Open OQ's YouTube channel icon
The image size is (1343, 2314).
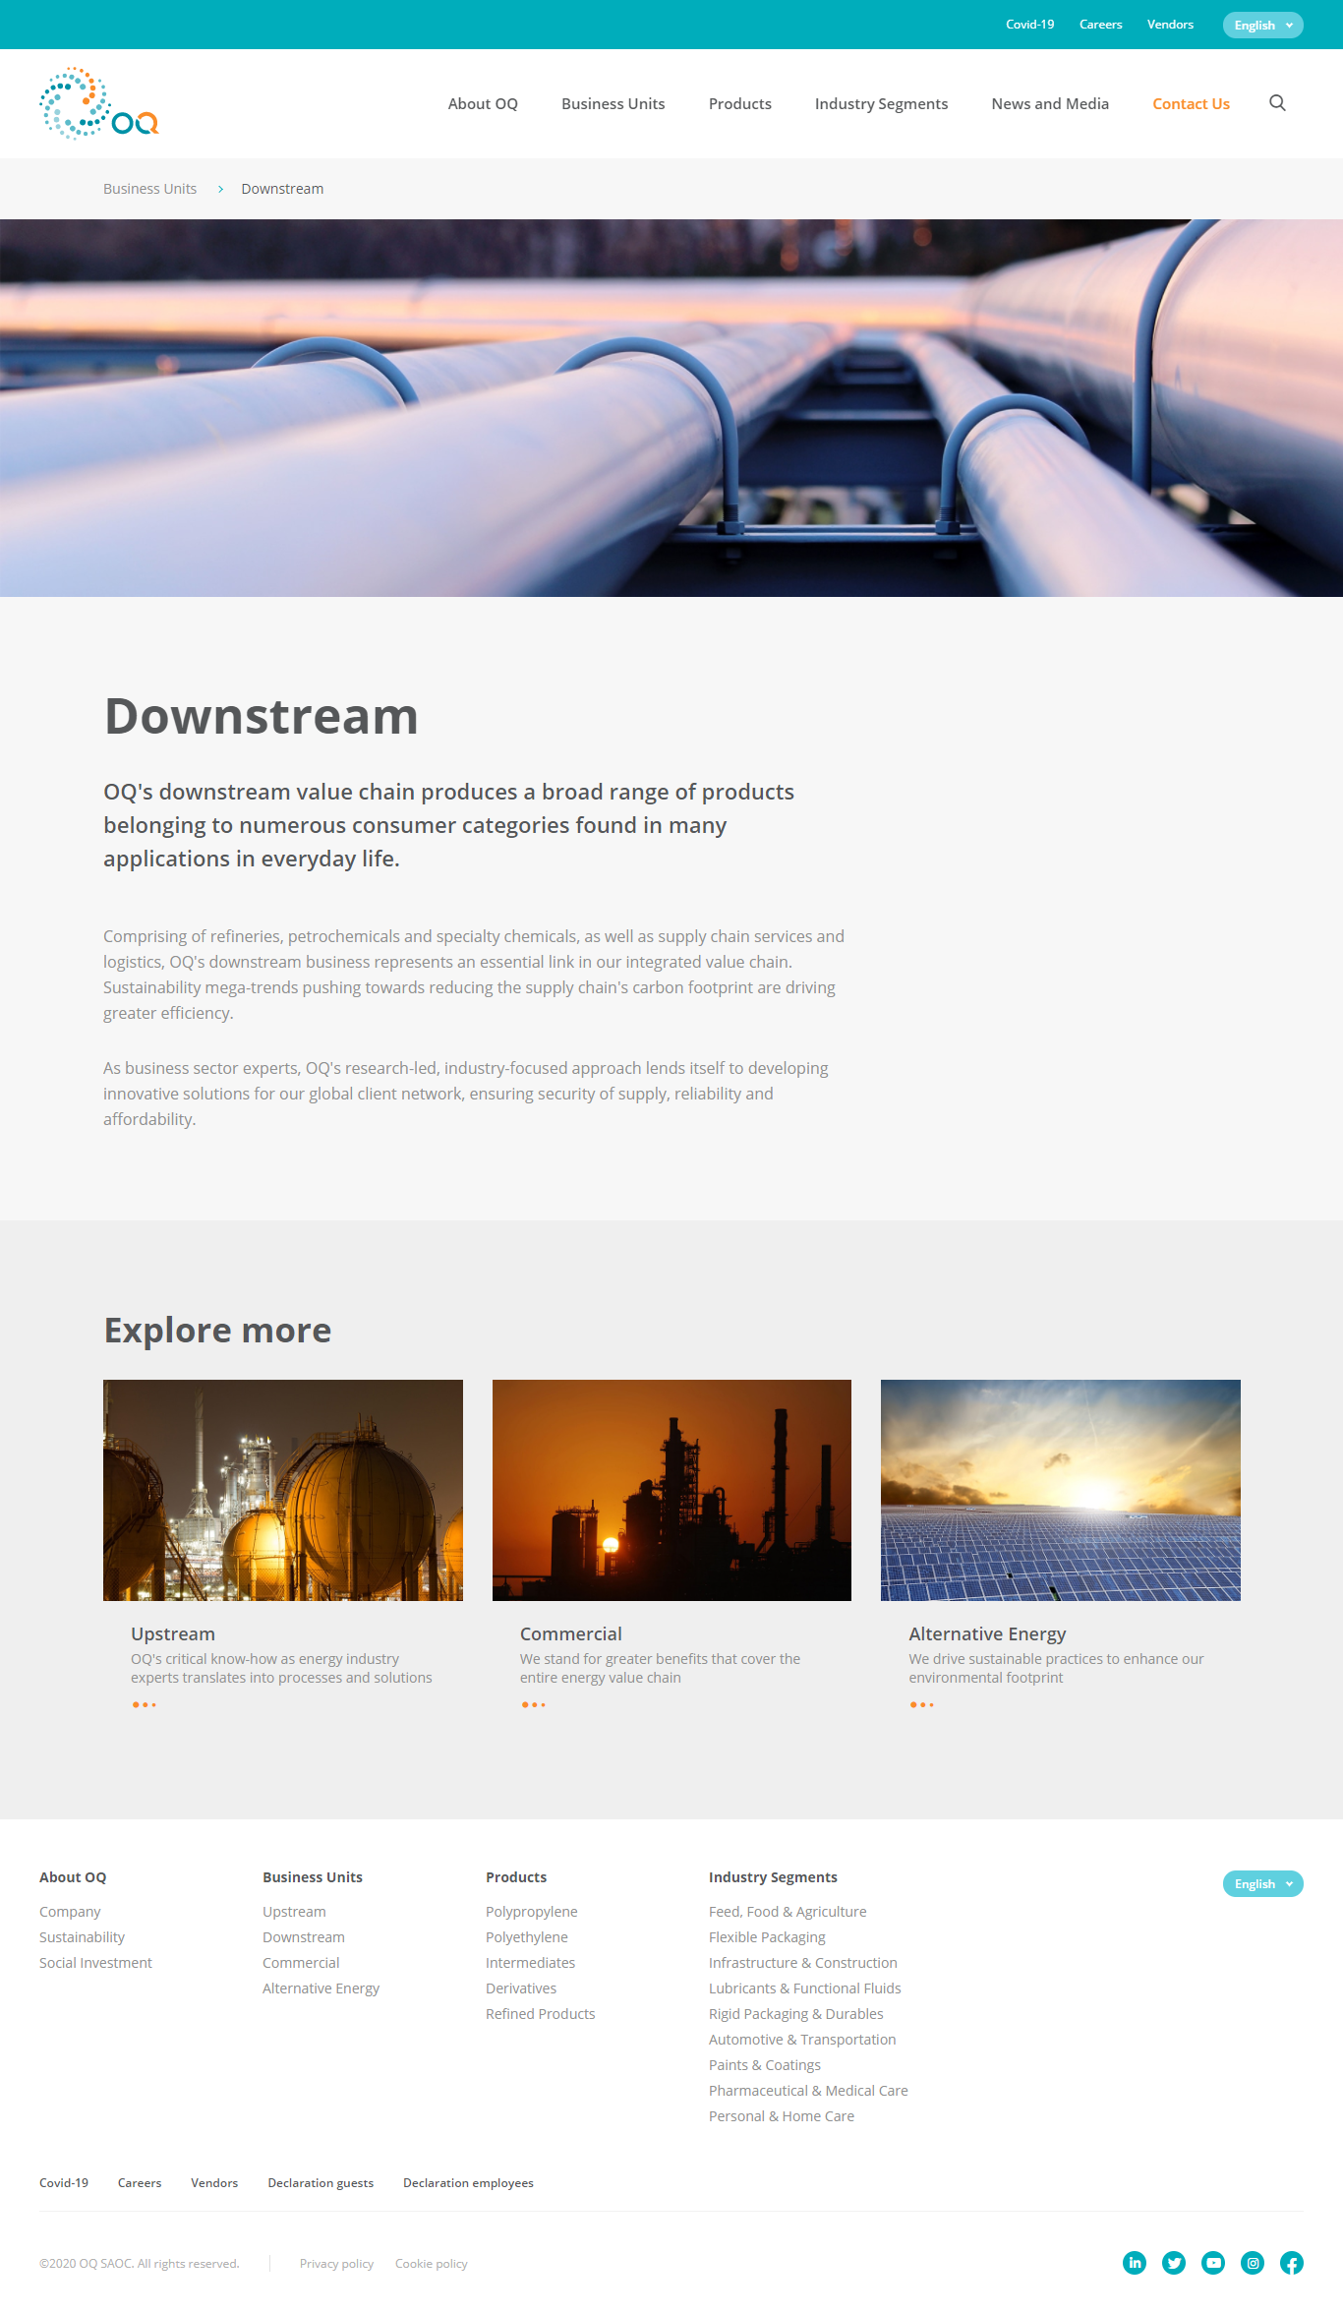[1213, 2263]
